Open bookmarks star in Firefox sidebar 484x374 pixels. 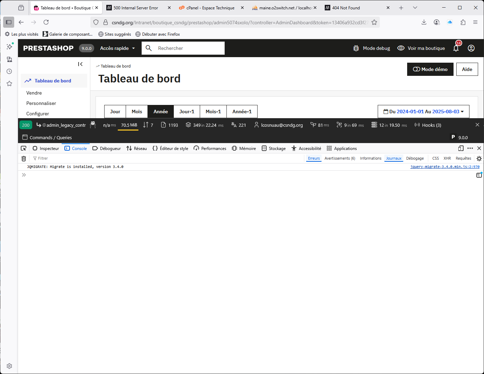tap(9, 83)
